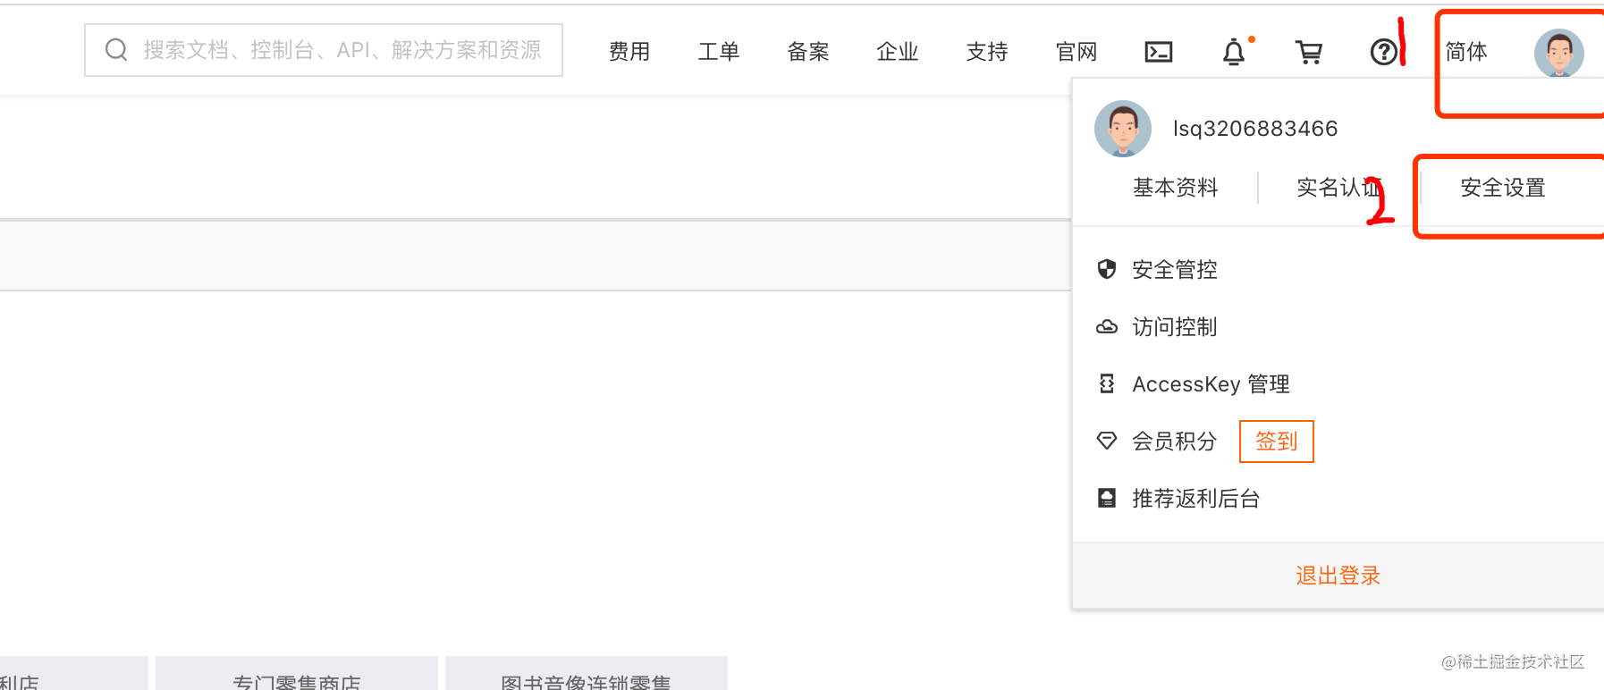The height and width of the screenshot is (690, 1604).
Task: Open the shopping cart
Action: [x=1309, y=52]
